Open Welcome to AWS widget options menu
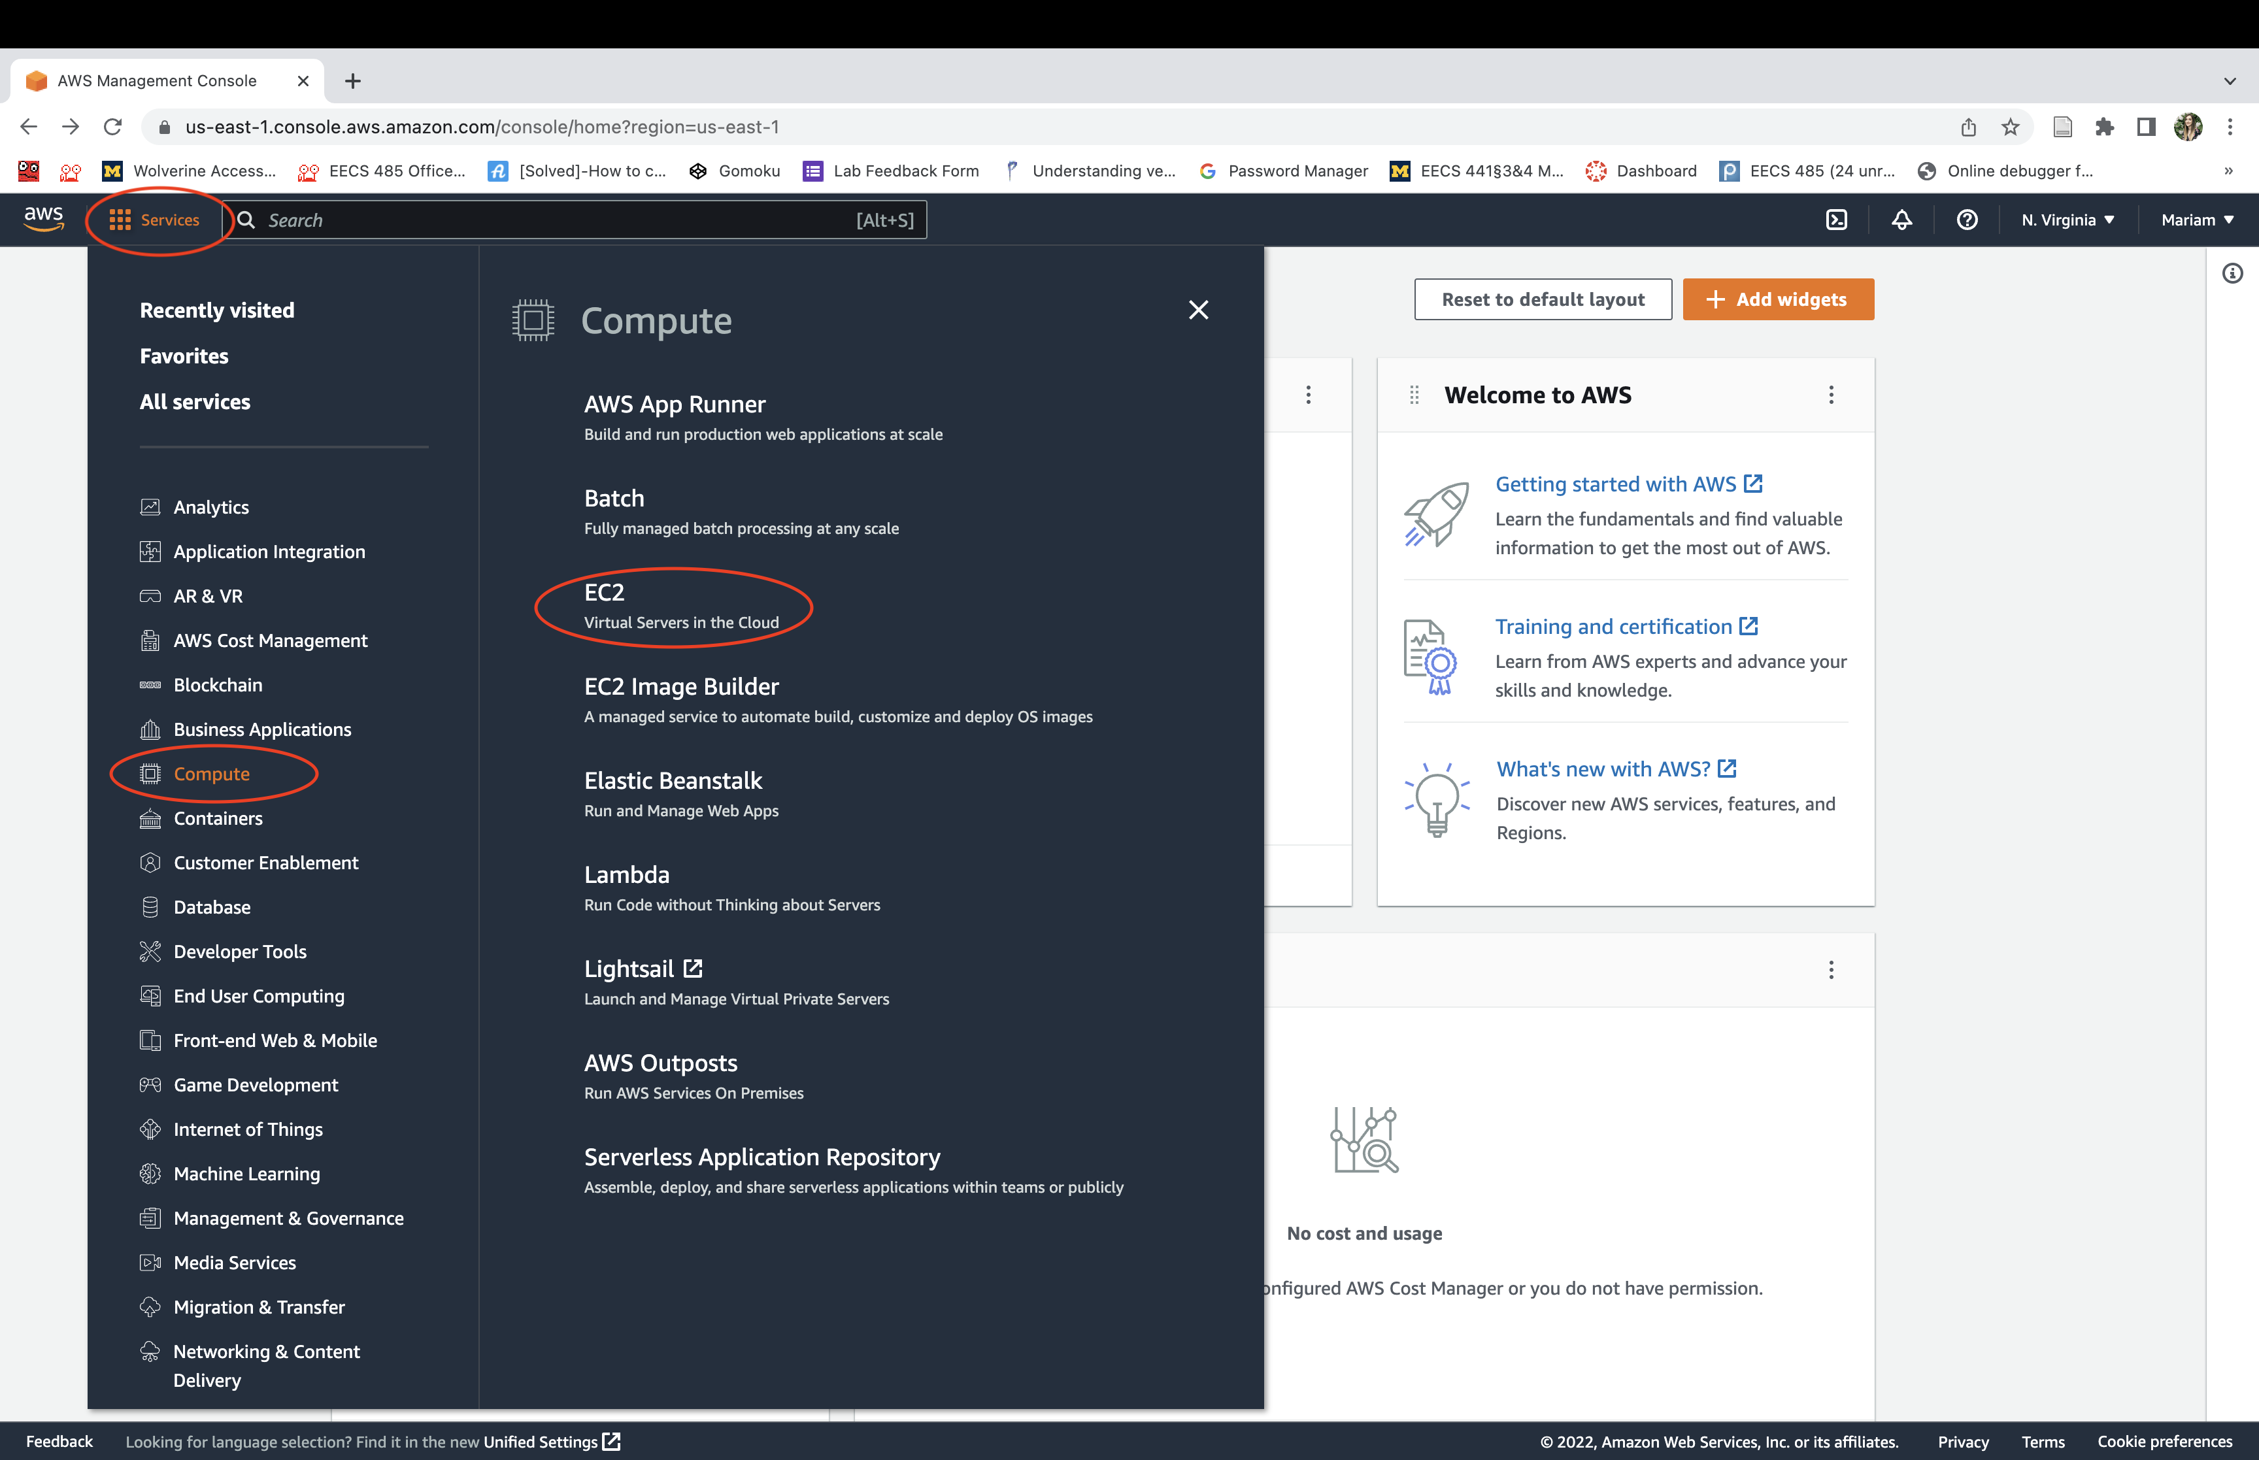 click(x=1830, y=395)
